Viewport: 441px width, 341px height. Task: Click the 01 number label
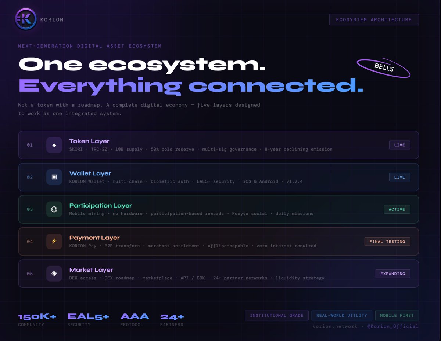(30, 145)
